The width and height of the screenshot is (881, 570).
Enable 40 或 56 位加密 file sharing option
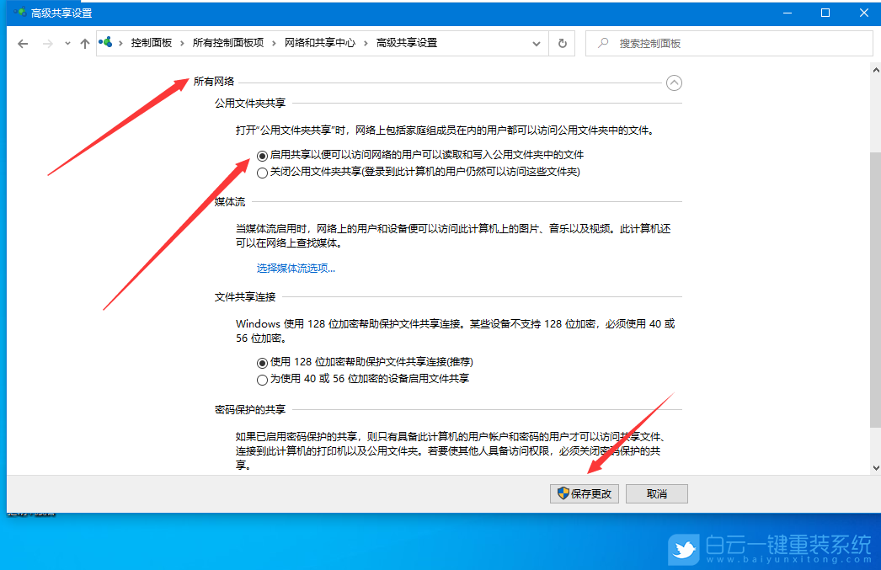(263, 379)
